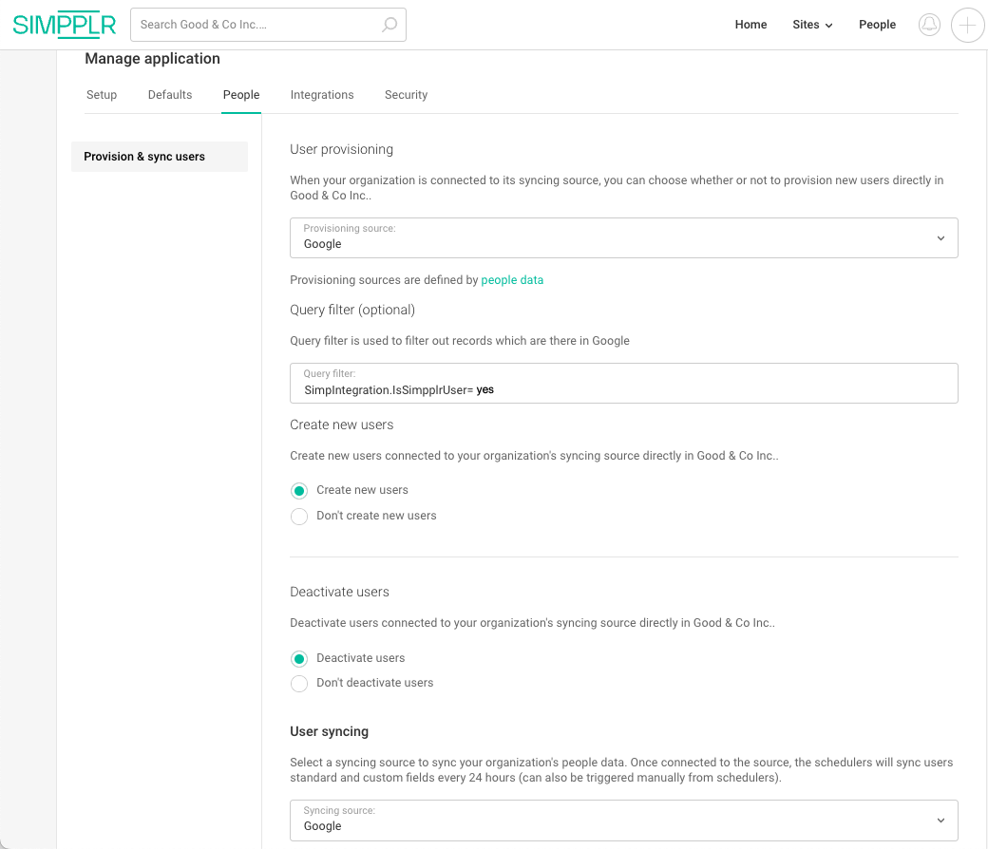Expand the Sites menu in header
The image size is (988, 849).
tap(812, 25)
